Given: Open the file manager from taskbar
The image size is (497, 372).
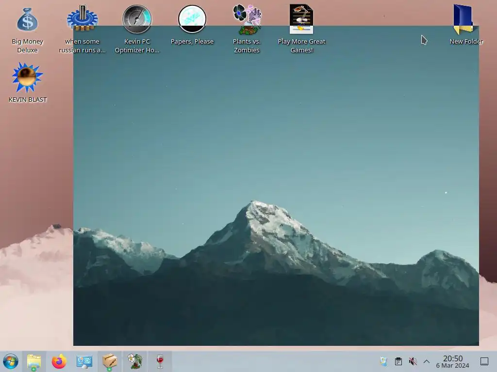Looking at the screenshot, I should tap(34, 361).
